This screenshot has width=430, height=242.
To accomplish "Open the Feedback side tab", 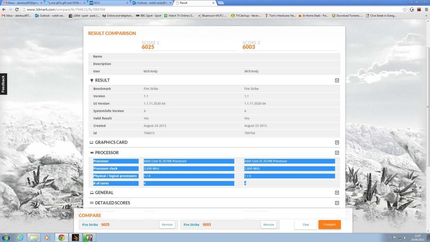I will [3, 84].
